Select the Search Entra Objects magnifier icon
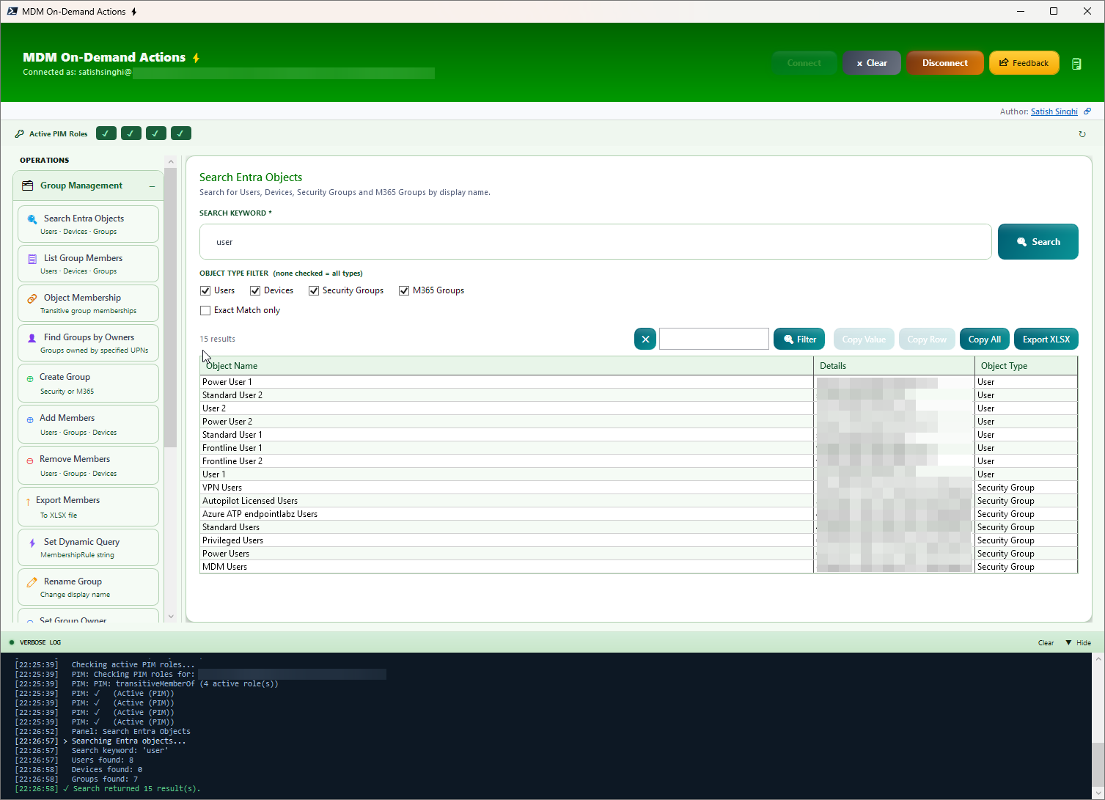This screenshot has height=800, width=1105. (x=32, y=219)
